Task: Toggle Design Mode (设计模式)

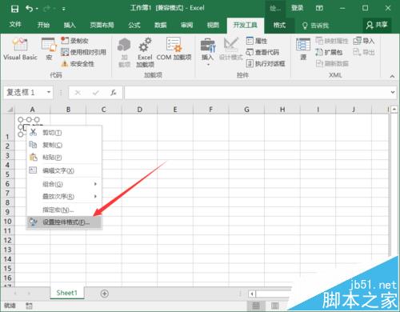Action: click(231, 49)
